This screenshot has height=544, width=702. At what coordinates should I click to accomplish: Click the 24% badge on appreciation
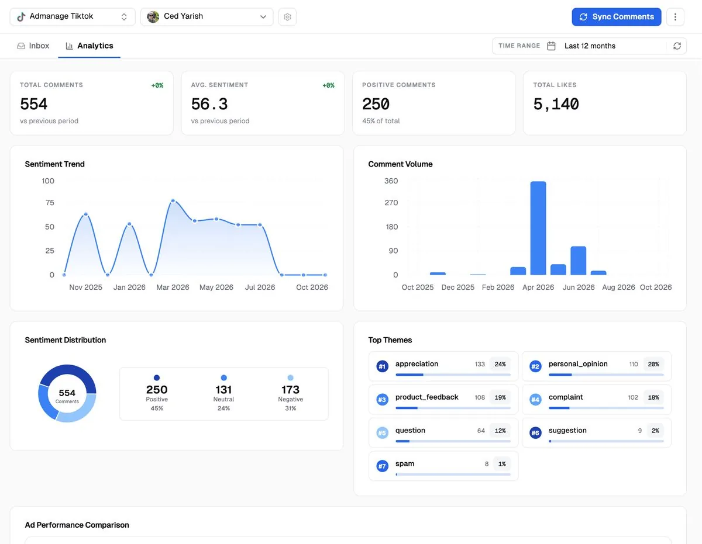click(x=500, y=364)
